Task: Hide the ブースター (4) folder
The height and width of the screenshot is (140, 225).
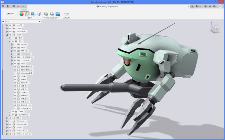Action: click(x=15, y=60)
